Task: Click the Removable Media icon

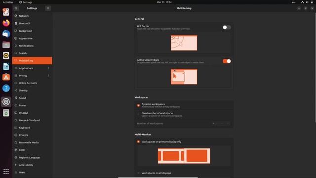Action: click(16, 142)
